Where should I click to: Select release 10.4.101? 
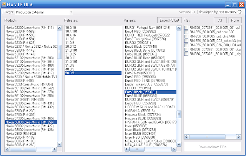pos(71,32)
